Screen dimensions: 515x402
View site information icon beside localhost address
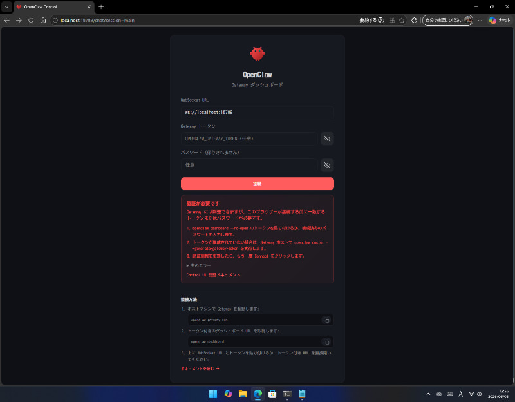[x=55, y=21]
